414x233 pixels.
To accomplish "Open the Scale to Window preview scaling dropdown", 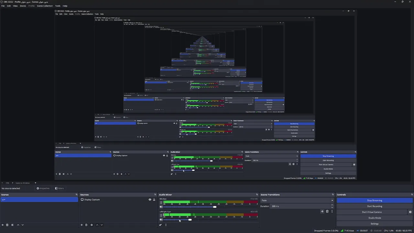I will tap(26, 183).
